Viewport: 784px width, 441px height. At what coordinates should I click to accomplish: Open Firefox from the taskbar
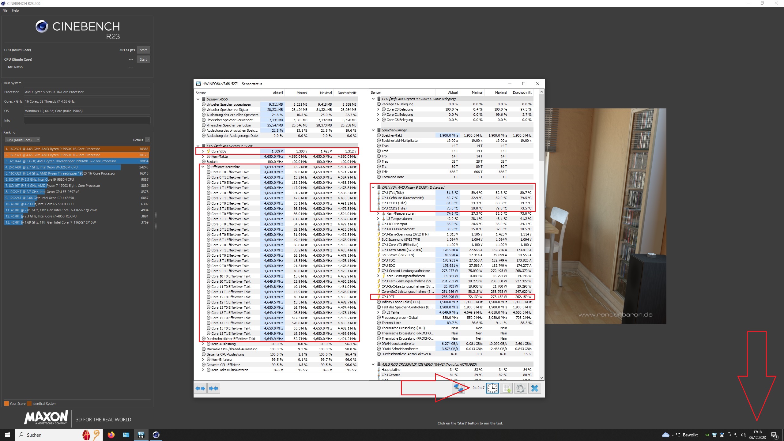coord(111,435)
